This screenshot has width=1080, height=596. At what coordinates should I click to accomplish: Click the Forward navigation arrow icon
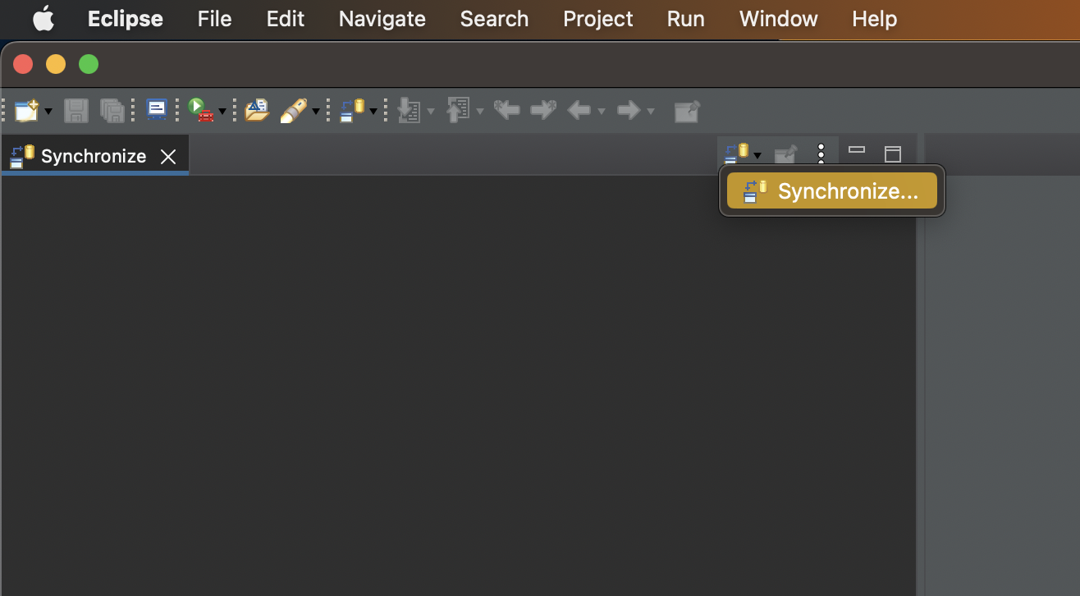(x=629, y=110)
